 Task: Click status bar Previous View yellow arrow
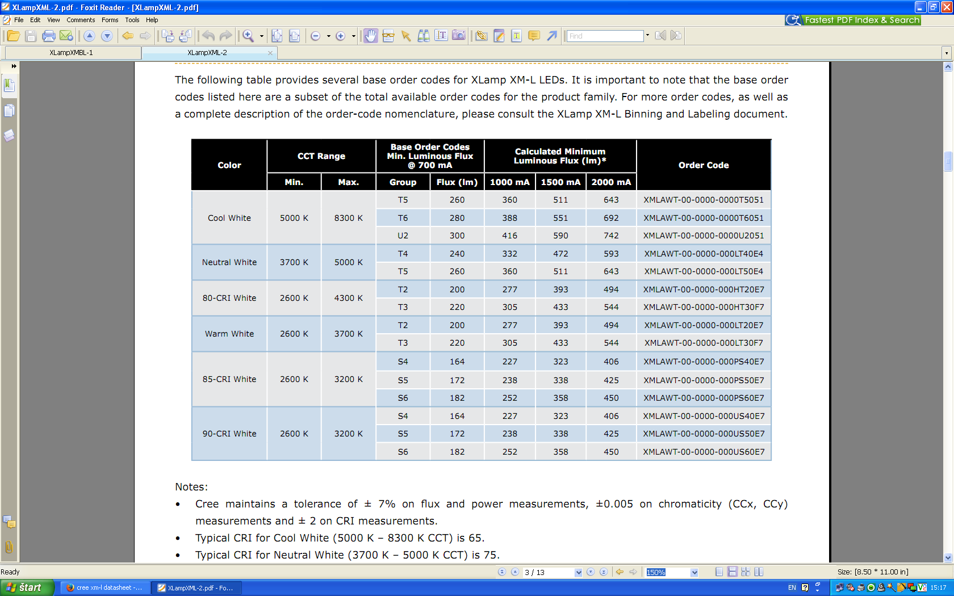[x=620, y=572]
